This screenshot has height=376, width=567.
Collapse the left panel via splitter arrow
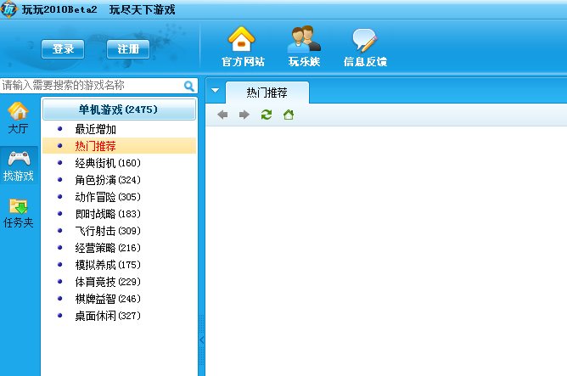201,340
